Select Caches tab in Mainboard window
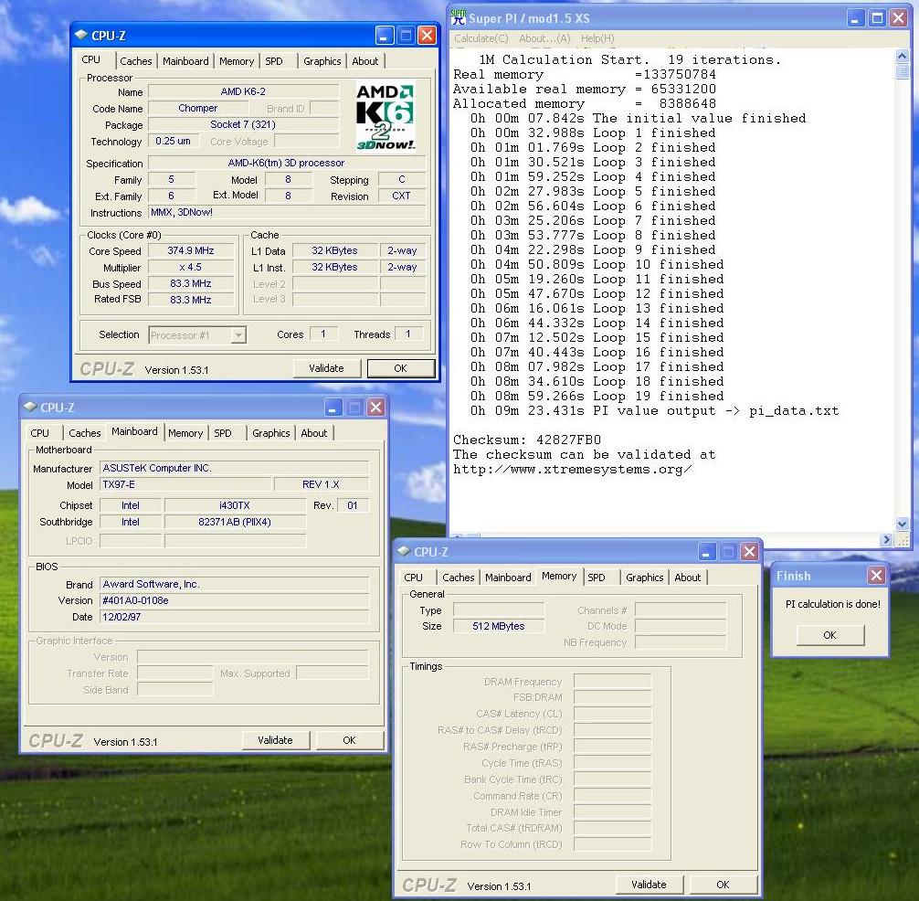Image resolution: width=919 pixels, height=901 pixels. [x=84, y=432]
